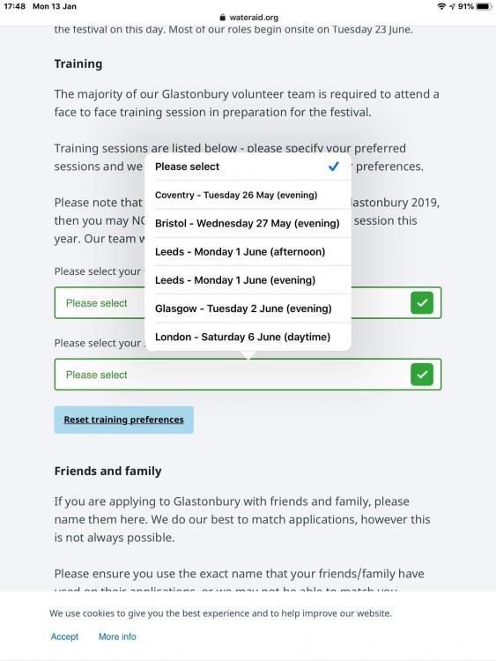496x661 pixels.
Task: Tap the green checkmark on first dropdown
Action: 422,302
